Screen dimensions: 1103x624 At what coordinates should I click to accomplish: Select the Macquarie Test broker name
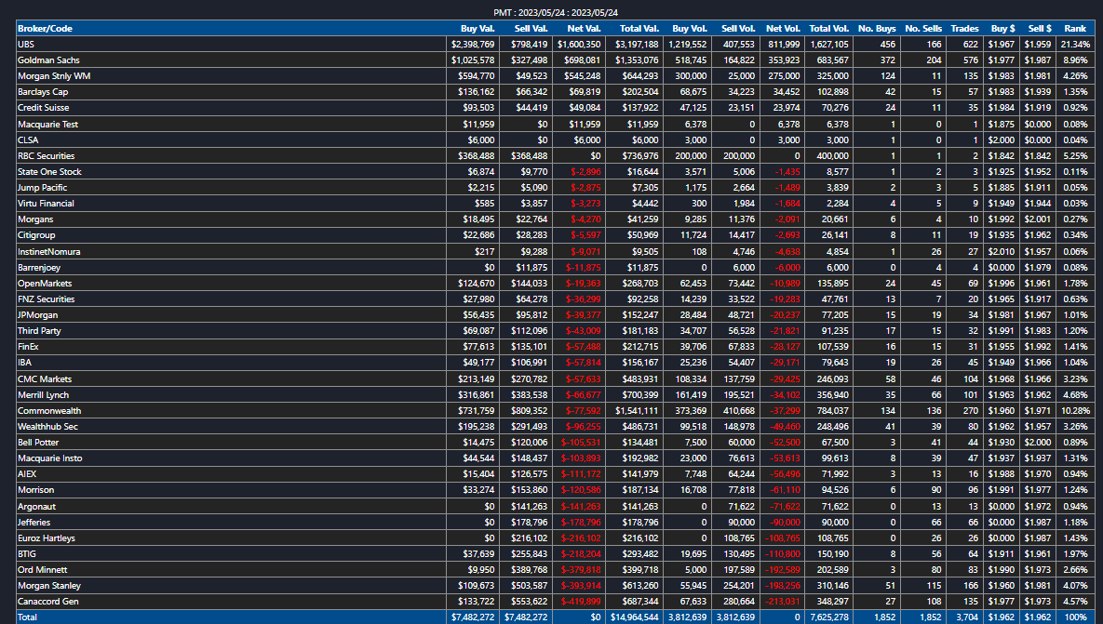click(47, 125)
